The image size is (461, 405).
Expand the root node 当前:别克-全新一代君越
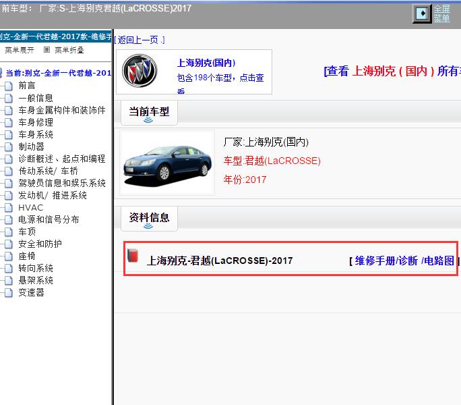click(57, 73)
